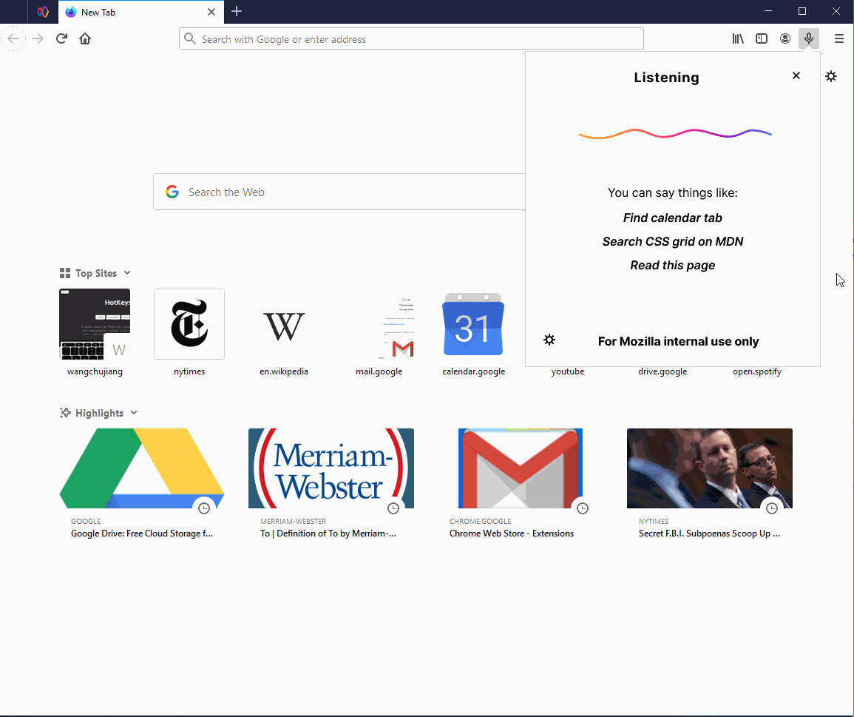Screen dimensions: 854x717
Task: Maximize the Firefox window
Action: click(x=802, y=11)
